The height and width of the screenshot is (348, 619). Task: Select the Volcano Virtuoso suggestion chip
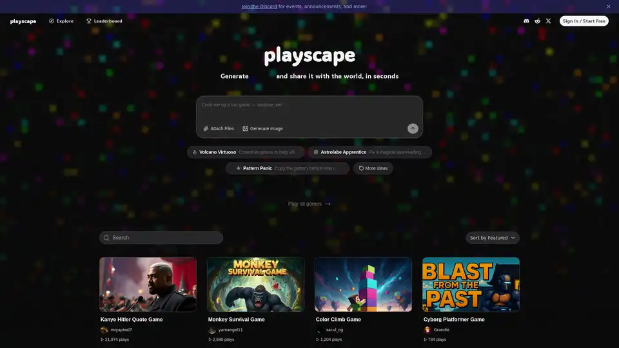245,152
